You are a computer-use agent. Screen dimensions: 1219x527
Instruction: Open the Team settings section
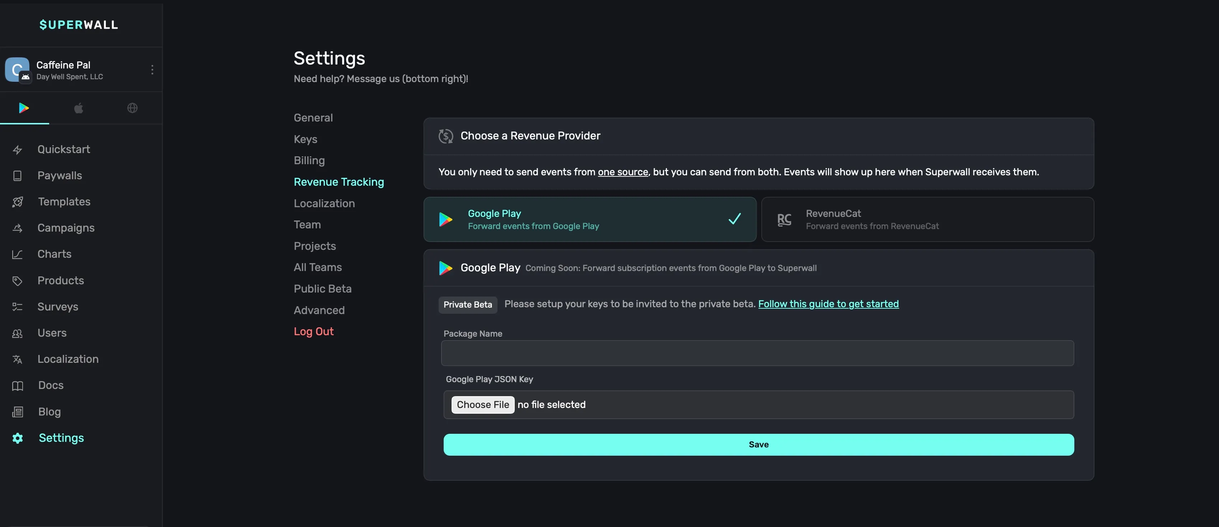(x=307, y=224)
